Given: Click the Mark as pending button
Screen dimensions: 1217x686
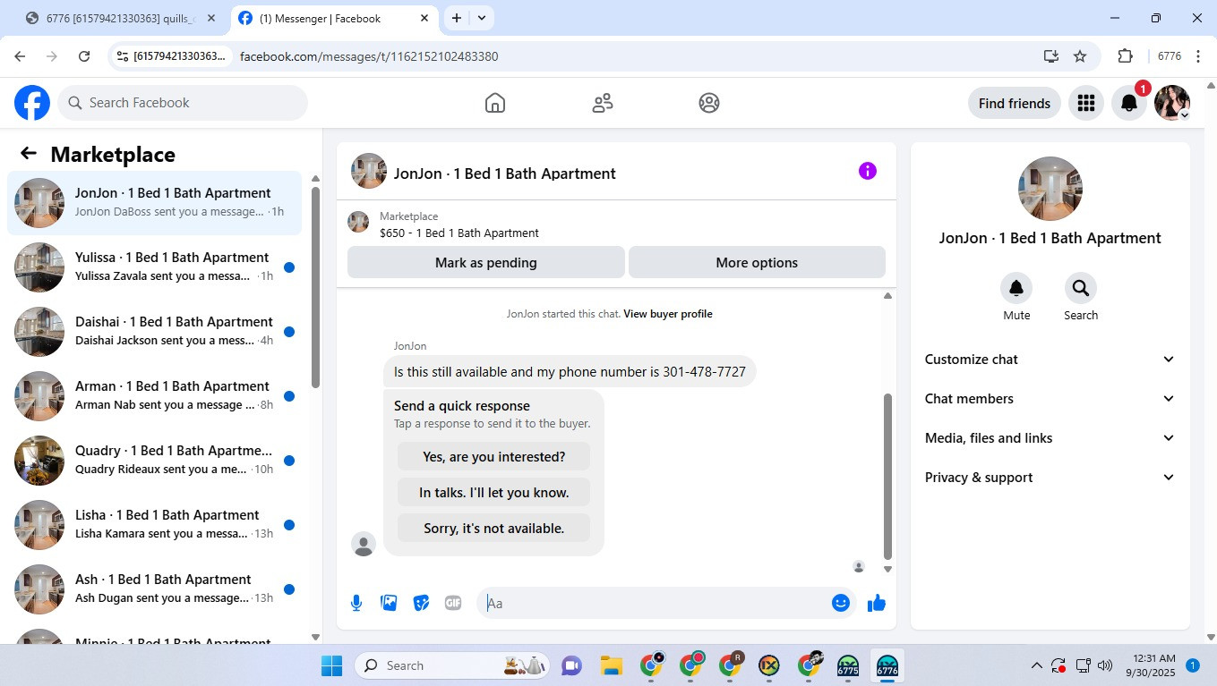Looking at the screenshot, I should pos(486,263).
